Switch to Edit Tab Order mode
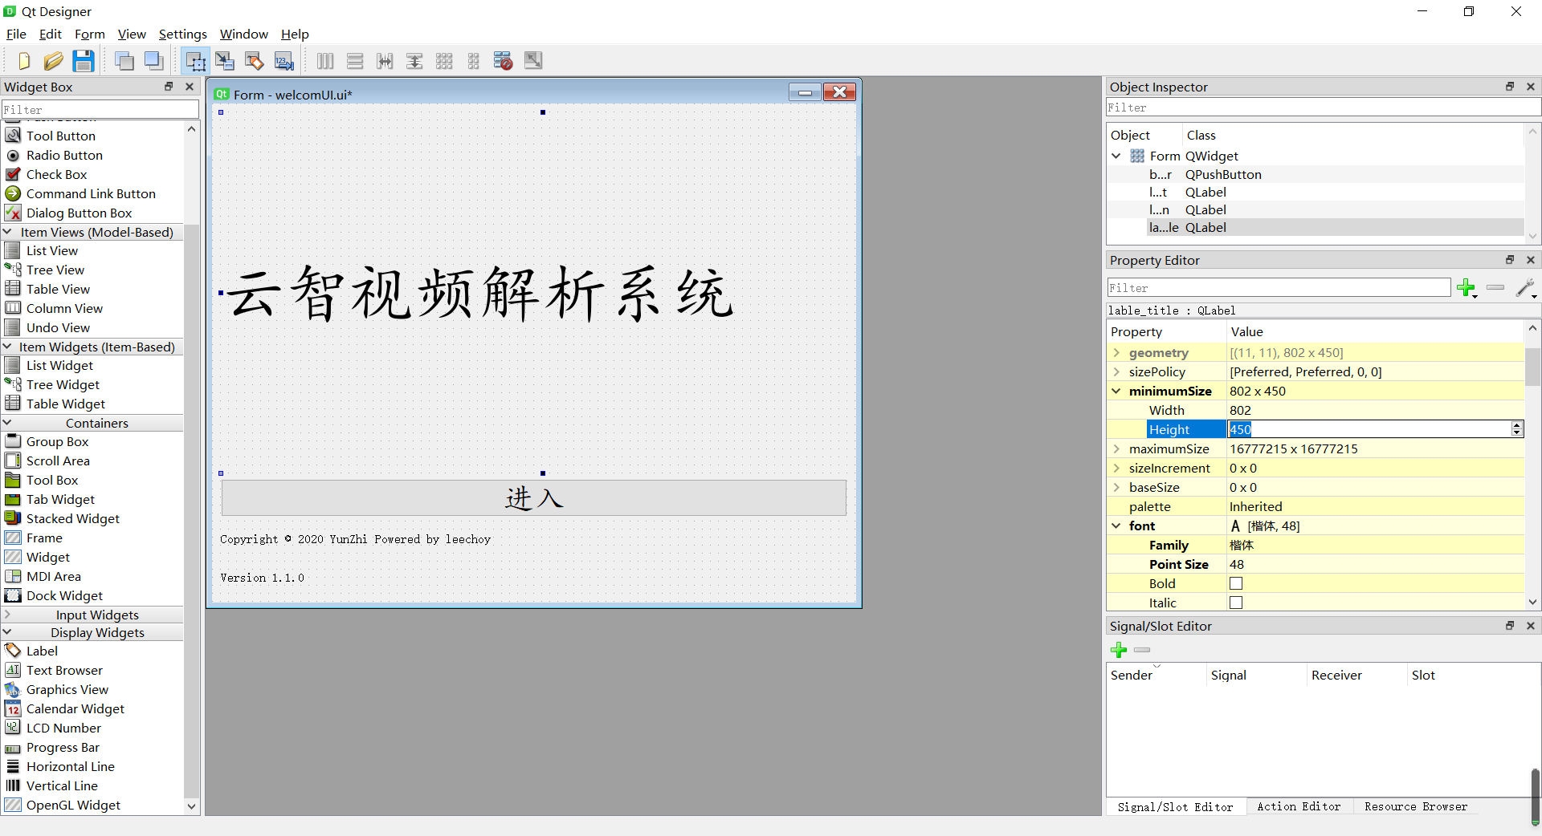Screen dimensions: 1542x836 [284, 60]
